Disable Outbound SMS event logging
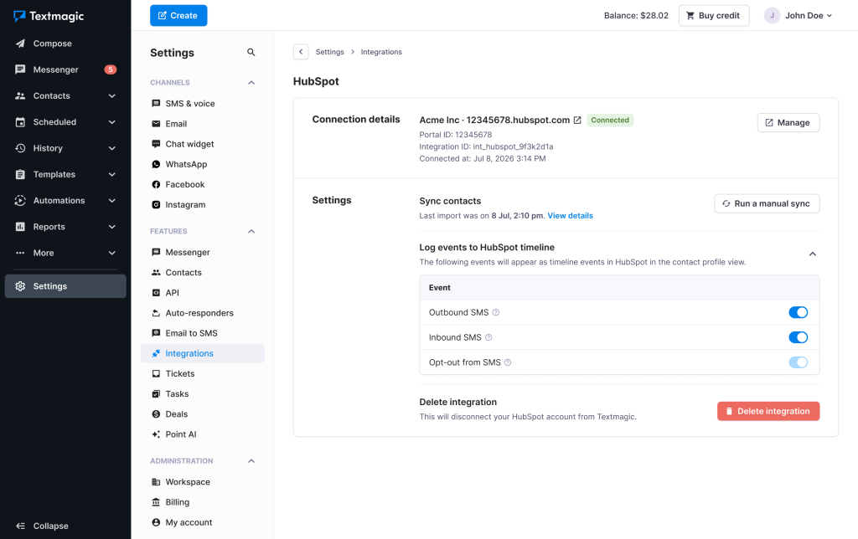The image size is (858, 539). [798, 313]
